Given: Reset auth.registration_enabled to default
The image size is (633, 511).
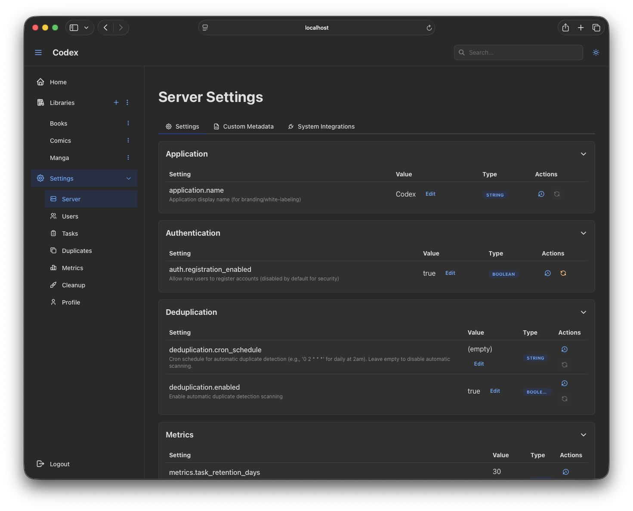Looking at the screenshot, I should point(563,273).
